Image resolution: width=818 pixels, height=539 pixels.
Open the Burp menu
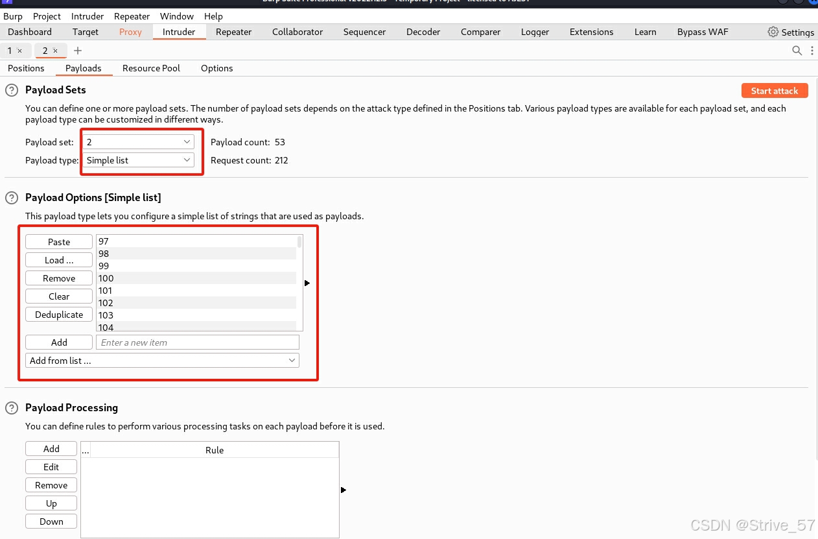pos(13,16)
